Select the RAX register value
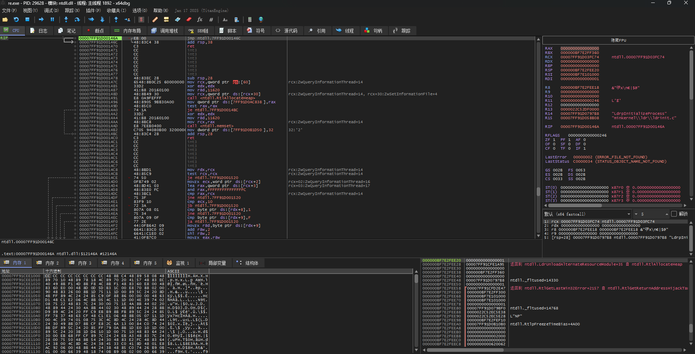This screenshot has height=354, width=695. [579, 49]
